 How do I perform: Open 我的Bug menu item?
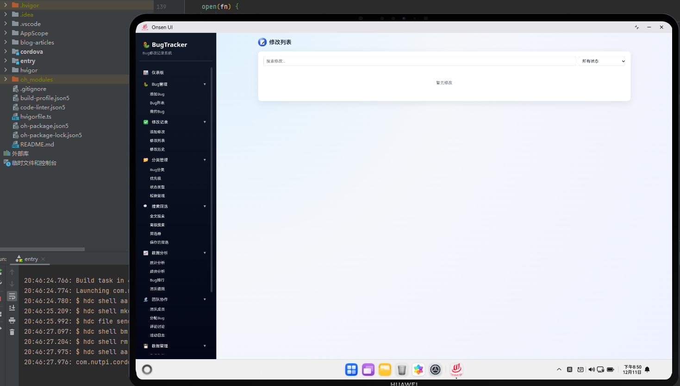click(157, 112)
